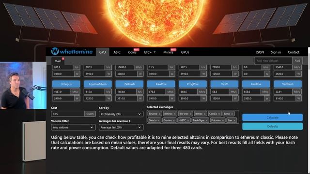Remove CoinEx exchange tag

[x=219, y=114]
